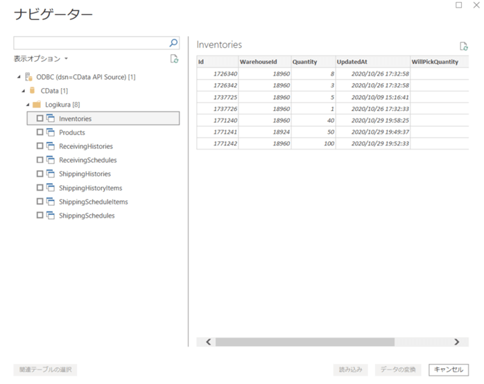
Task: Tick the ReceivingHistories checkbox
Action: 40,146
